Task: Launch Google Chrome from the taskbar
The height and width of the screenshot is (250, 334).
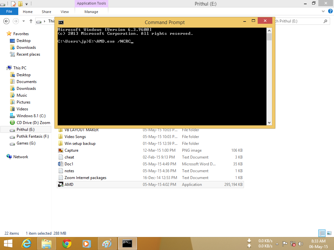Action: 67,243
